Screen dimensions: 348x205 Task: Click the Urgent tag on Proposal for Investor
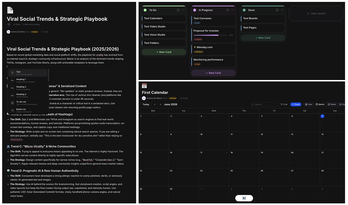(198, 39)
